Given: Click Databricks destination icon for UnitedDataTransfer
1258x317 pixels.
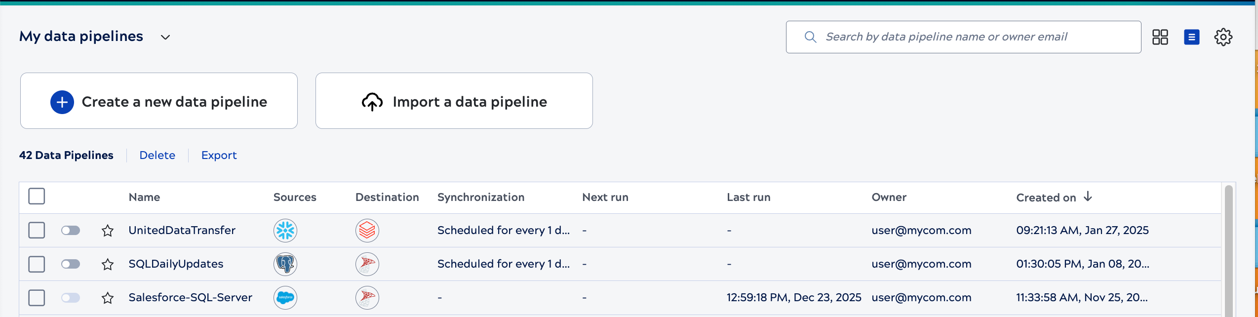Looking at the screenshot, I should [x=367, y=231].
